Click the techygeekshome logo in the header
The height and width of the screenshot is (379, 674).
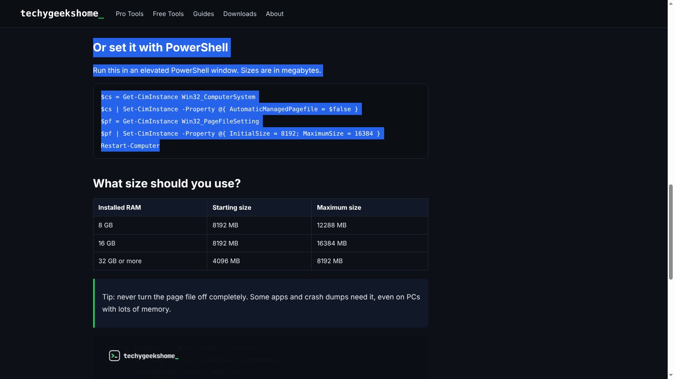coord(62,13)
